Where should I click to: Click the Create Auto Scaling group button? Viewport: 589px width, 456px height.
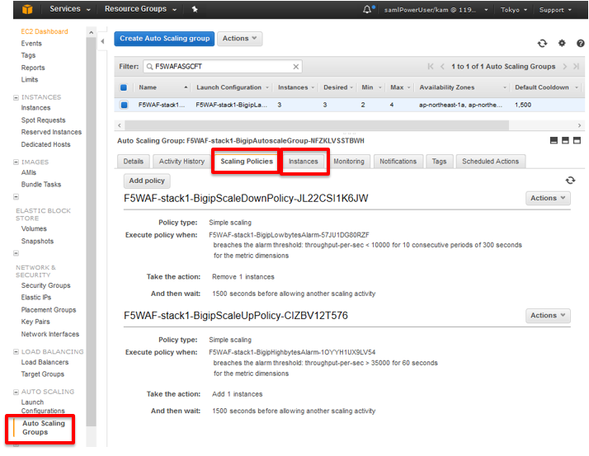click(164, 39)
